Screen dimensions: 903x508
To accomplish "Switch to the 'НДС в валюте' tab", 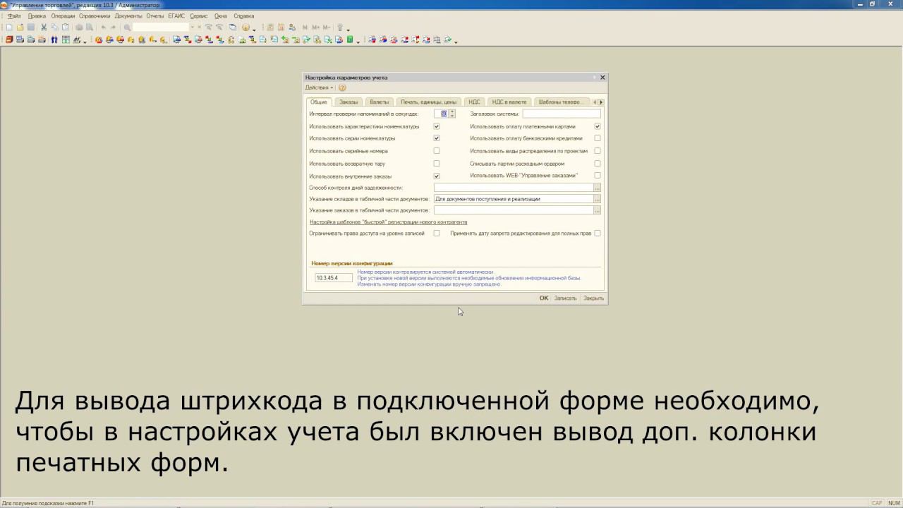I will (x=509, y=102).
